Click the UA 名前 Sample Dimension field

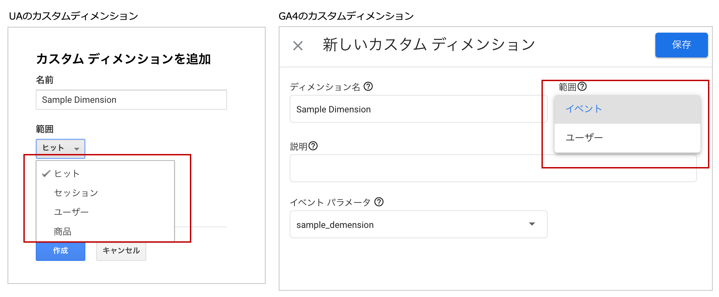coord(131,100)
